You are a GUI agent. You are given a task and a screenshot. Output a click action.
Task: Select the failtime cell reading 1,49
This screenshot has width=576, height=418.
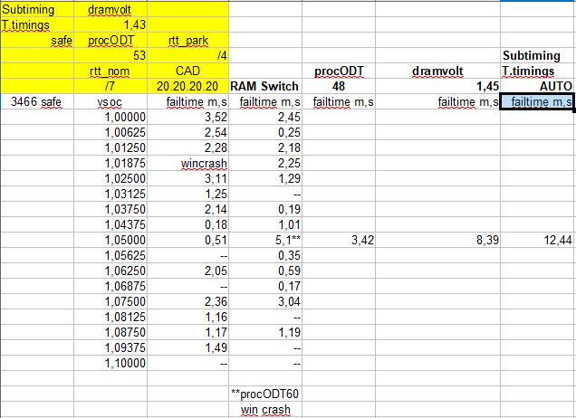click(188, 348)
